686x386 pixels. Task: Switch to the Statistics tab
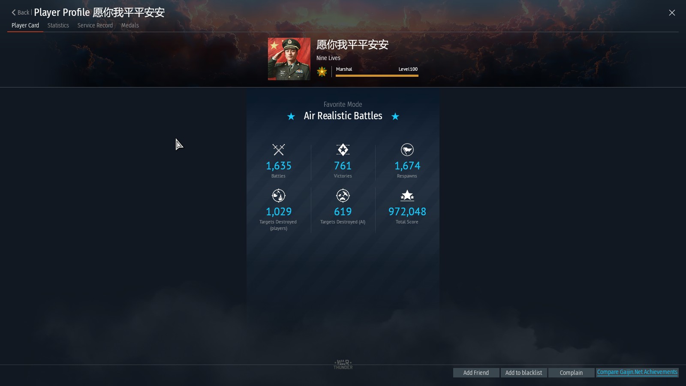tap(58, 25)
